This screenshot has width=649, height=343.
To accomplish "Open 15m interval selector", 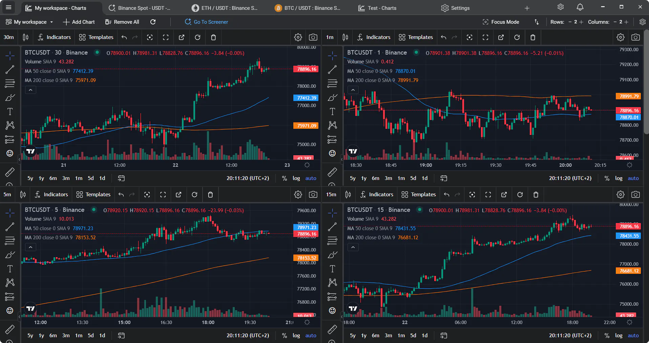I will coord(331,195).
